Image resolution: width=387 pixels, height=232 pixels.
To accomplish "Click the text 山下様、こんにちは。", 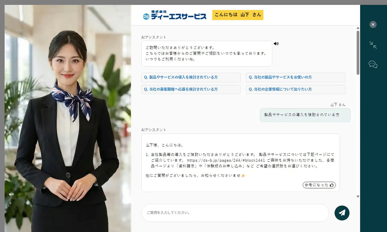I will pos(165,145).
